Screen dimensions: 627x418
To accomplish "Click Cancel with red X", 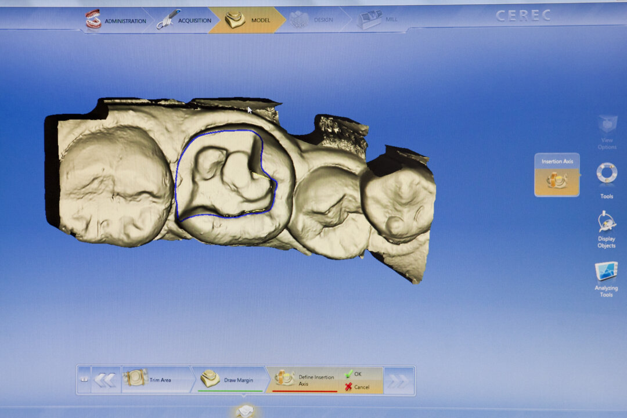I will point(358,387).
